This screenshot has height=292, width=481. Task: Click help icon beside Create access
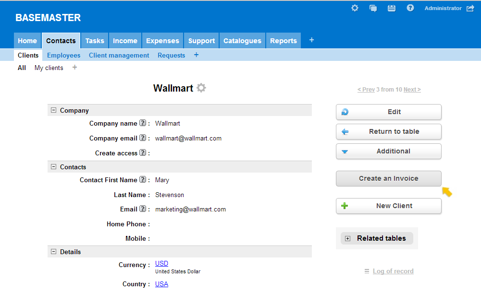point(143,152)
